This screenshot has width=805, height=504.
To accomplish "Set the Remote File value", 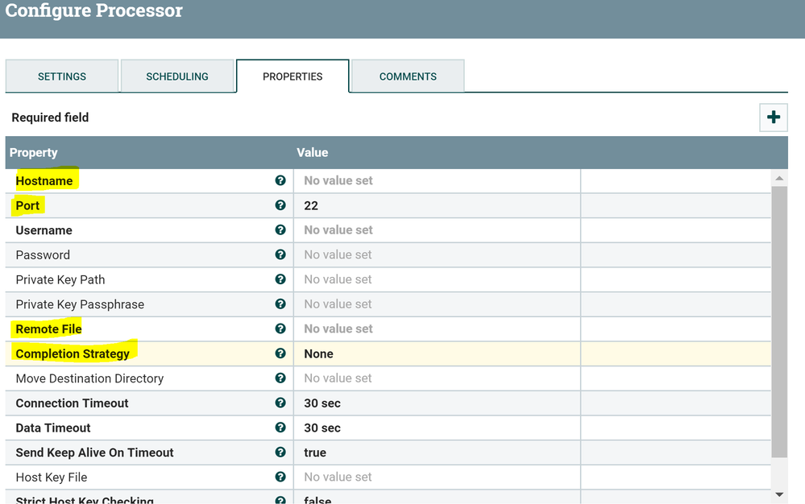I will pos(437,328).
